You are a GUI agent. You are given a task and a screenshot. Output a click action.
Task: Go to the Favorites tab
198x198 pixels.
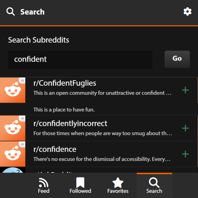click(x=118, y=186)
